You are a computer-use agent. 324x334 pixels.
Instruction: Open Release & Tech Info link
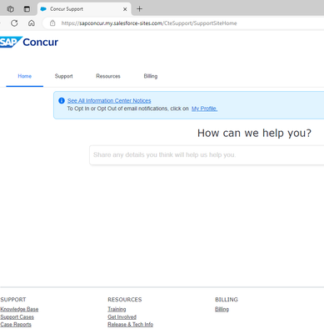tap(131, 325)
